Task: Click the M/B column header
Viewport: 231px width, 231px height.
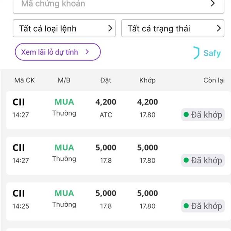Action: click(64, 80)
